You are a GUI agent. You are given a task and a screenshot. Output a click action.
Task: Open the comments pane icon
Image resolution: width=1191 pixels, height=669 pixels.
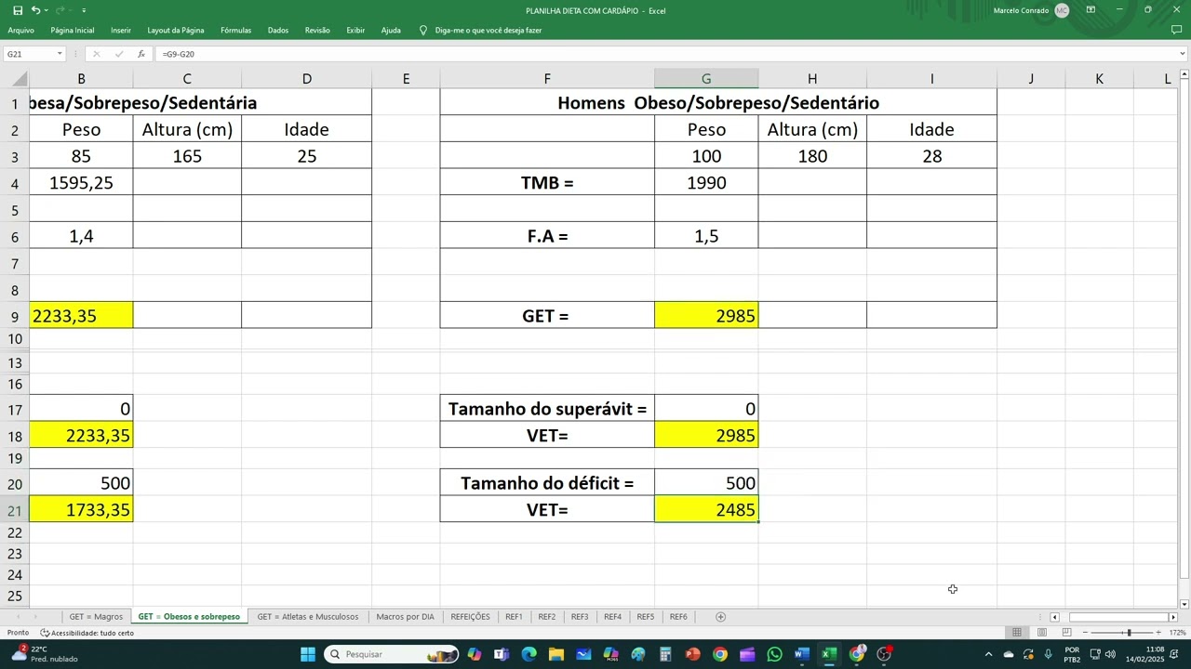point(1176,30)
